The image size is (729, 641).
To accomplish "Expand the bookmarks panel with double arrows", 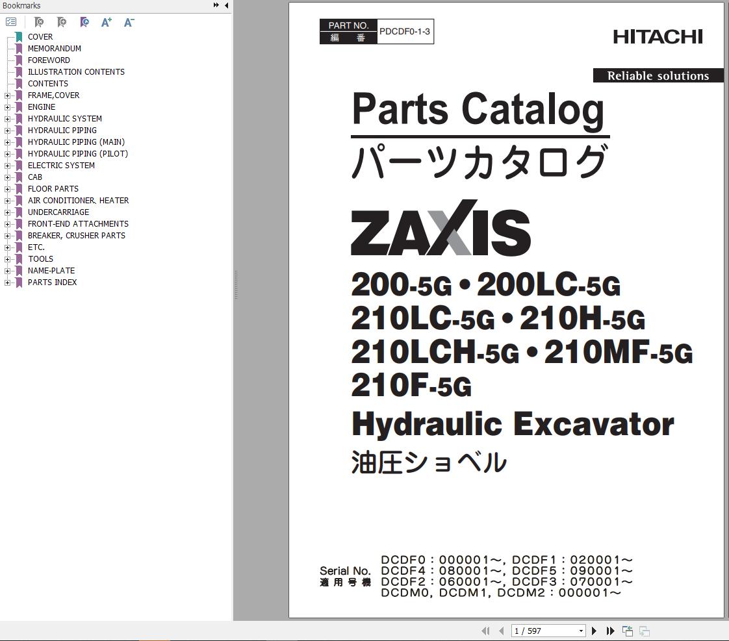I will point(216,5).
